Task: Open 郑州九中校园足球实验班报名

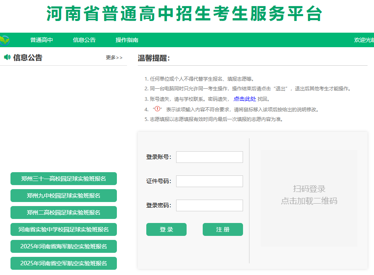Action: (x=64, y=196)
